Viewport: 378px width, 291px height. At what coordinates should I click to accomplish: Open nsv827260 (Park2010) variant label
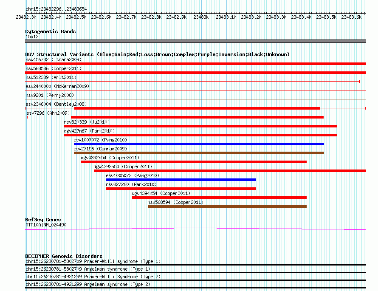point(131,184)
